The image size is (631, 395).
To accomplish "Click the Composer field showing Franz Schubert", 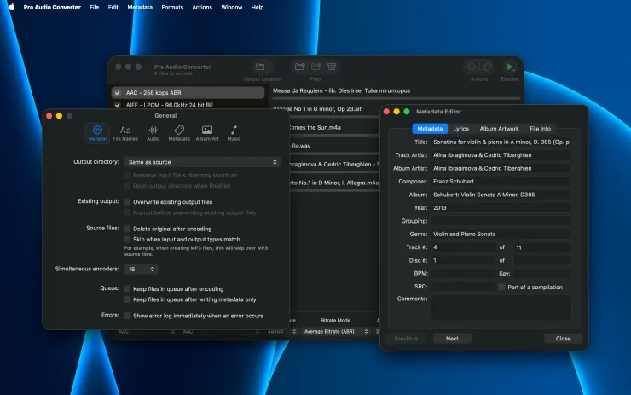I will 501,182.
